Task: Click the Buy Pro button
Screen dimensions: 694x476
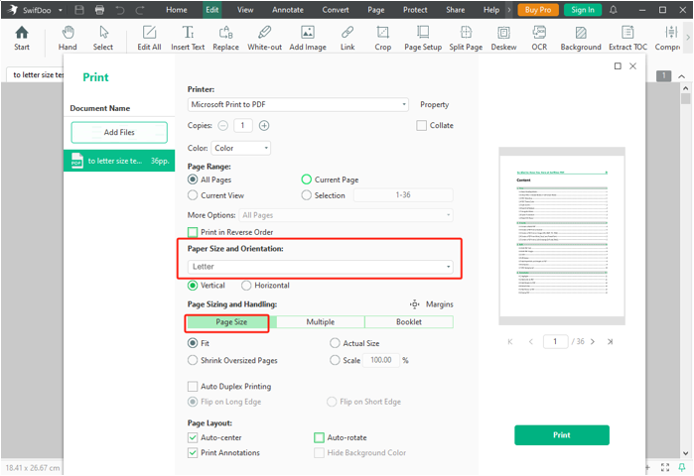Action: [x=538, y=10]
